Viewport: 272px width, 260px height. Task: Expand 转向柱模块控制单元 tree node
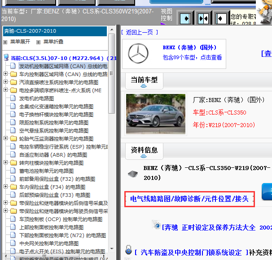click(x=5, y=162)
